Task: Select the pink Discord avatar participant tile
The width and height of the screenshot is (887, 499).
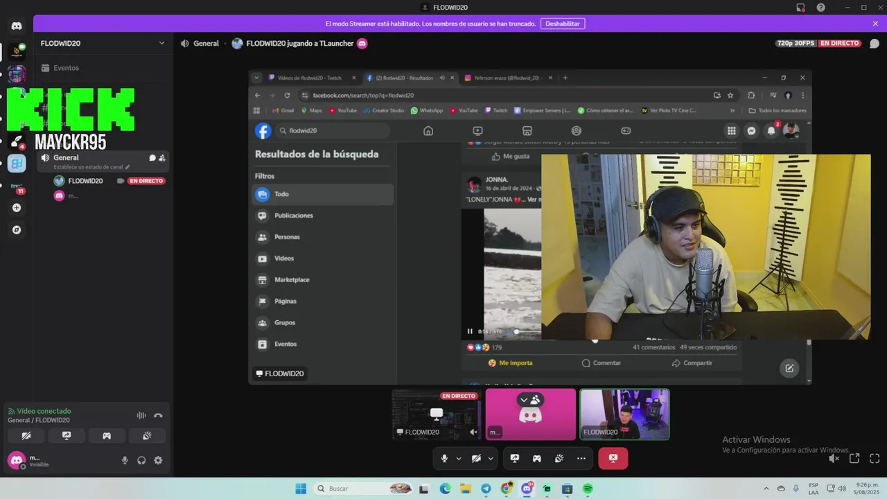Action: coord(531,414)
